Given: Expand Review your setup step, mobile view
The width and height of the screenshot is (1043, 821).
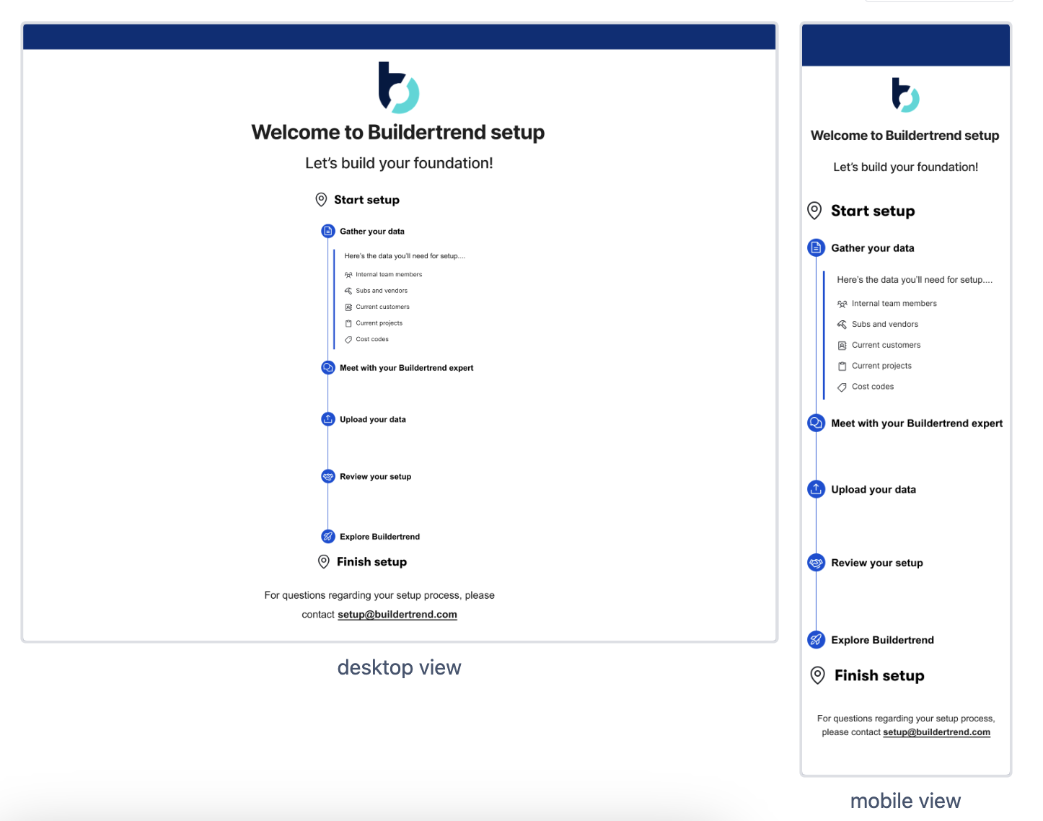Looking at the screenshot, I should click(877, 563).
